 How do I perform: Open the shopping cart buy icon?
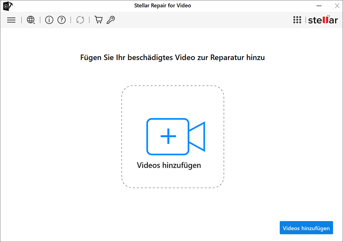tap(98, 20)
